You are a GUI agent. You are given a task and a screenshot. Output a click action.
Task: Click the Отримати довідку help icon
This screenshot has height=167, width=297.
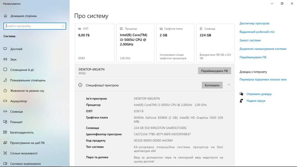tap(241, 94)
